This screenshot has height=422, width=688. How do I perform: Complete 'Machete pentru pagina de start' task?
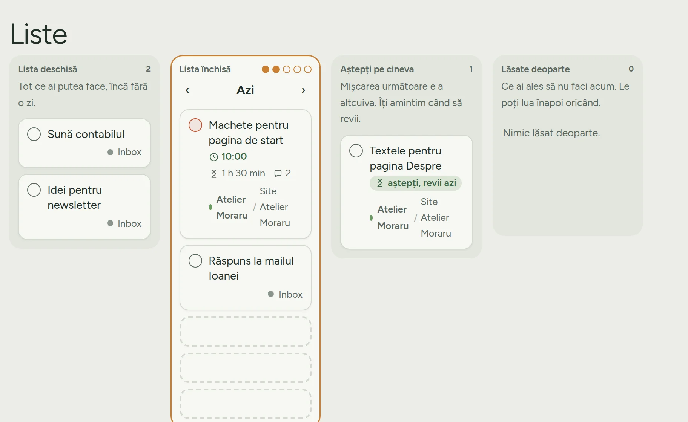pos(195,125)
